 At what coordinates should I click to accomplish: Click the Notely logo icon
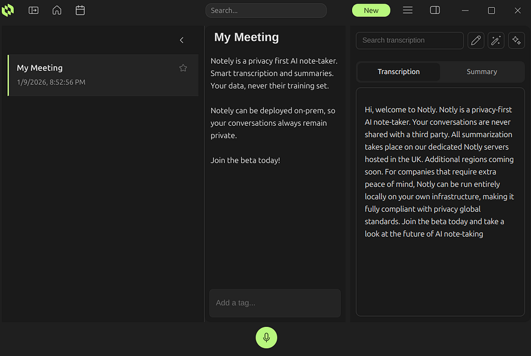[x=8, y=10]
